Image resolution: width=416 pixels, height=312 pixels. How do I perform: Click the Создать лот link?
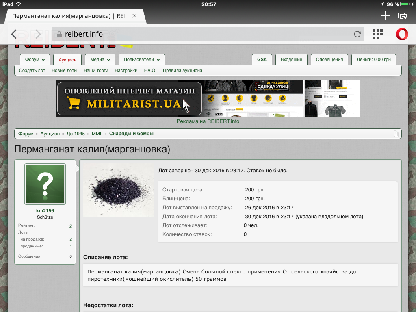pos(32,70)
